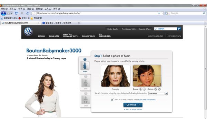
Task: Open the 歷史 (History) menu
Action: (30, 9)
